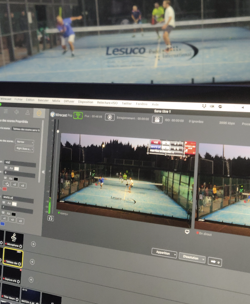This screenshot has width=250, height=304.
Task: Set text alignment for the score 9 field
Action: (5, 178)
